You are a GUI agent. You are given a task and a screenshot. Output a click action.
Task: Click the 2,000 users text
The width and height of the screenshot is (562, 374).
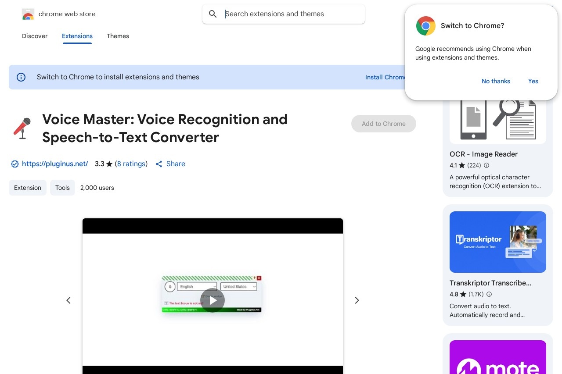97,188
